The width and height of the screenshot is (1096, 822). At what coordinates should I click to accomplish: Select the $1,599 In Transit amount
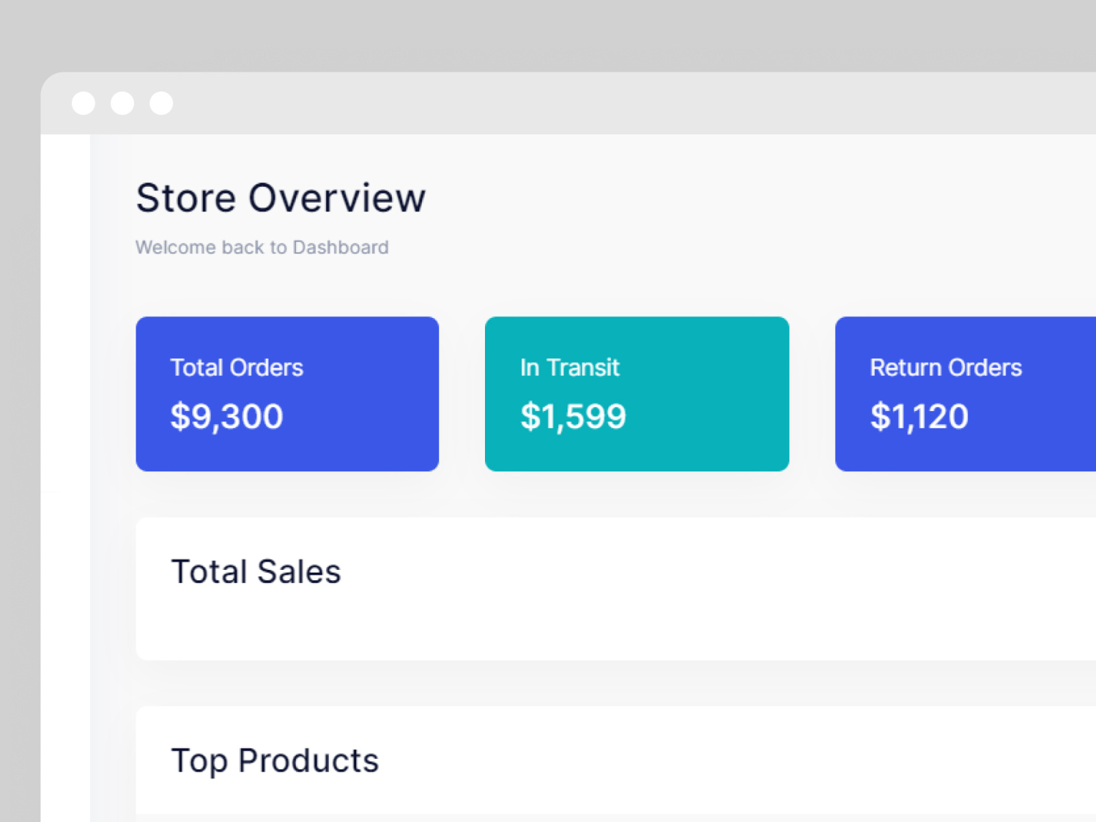(573, 416)
